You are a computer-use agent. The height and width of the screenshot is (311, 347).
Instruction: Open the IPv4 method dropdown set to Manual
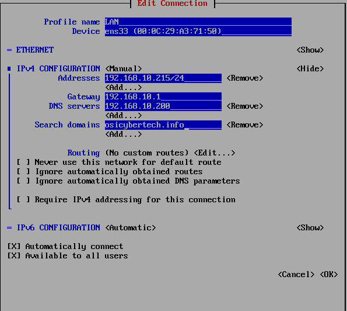coord(124,68)
